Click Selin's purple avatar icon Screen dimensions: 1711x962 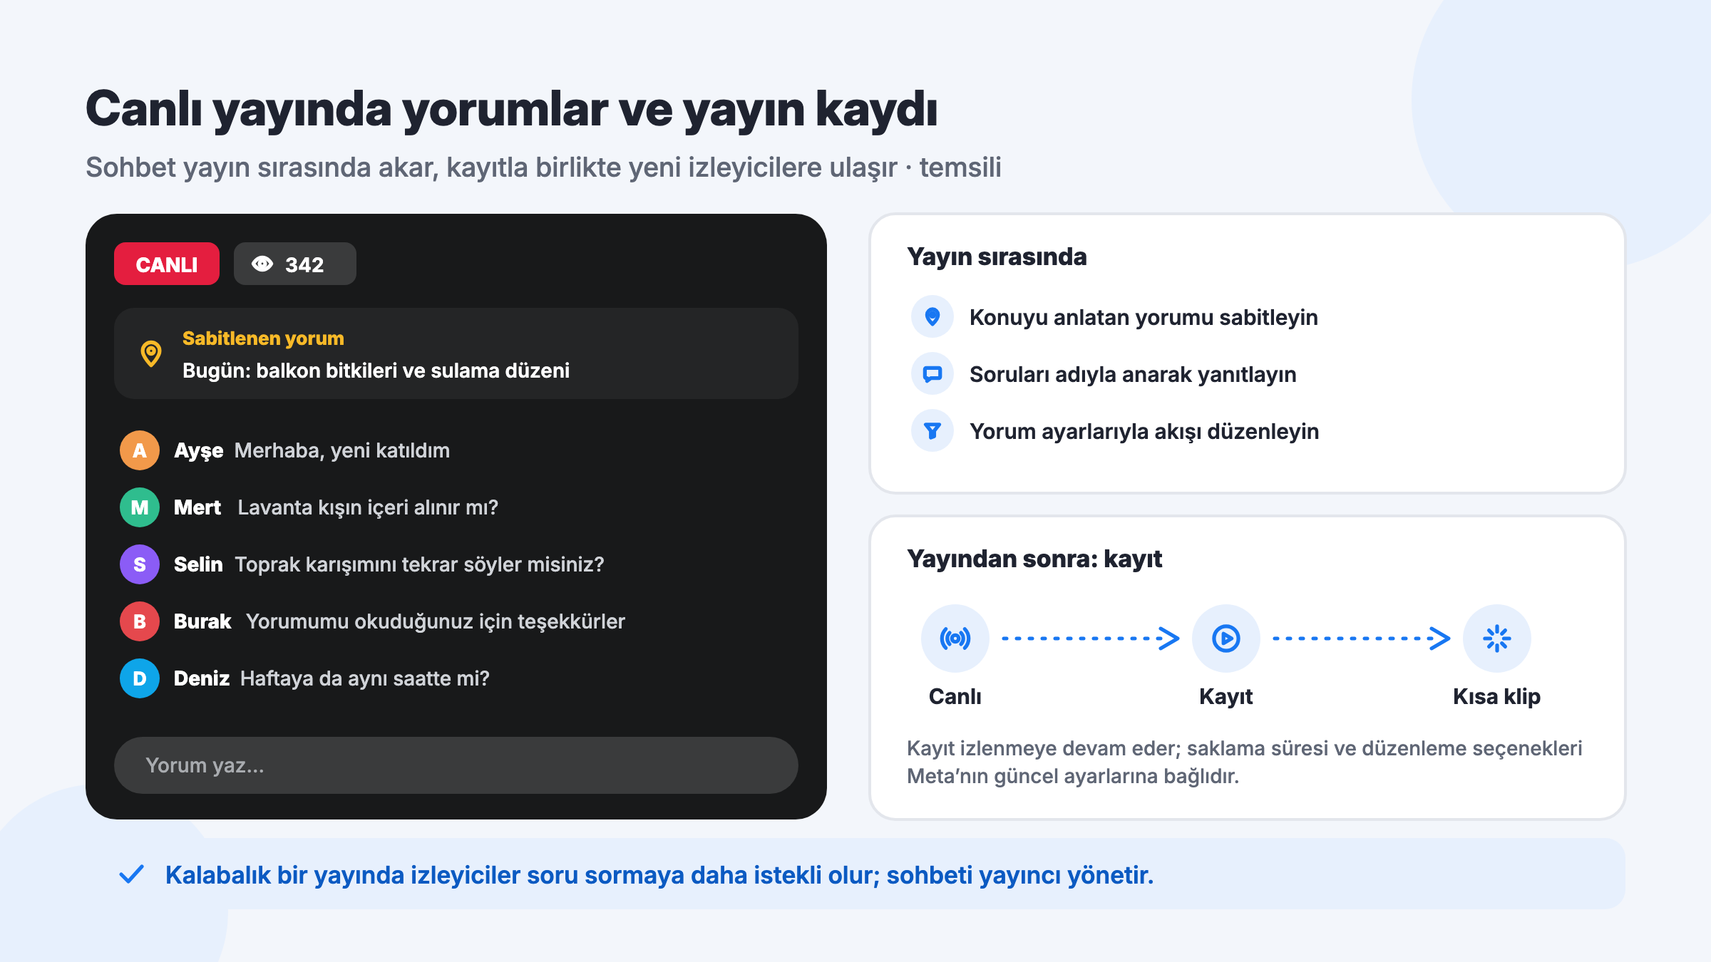[140, 564]
